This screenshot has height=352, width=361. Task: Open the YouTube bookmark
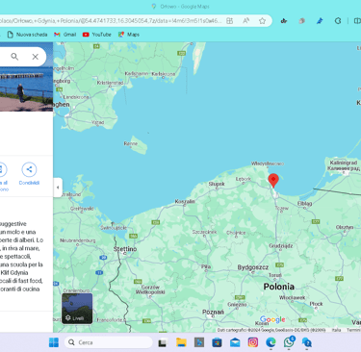pyautogui.click(x=97, y=35)
